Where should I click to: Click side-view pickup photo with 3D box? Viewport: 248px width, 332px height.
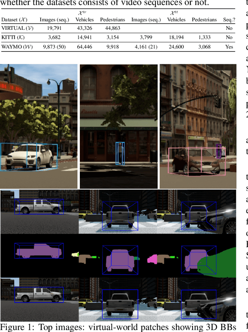tap(40, 212)
